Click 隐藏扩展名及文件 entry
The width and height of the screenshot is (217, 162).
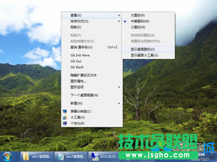(92, 75)
